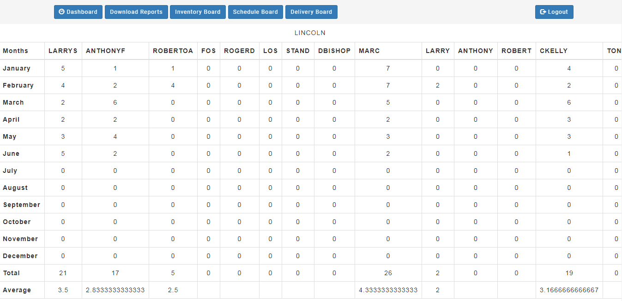Click the Logout arrow icon
The height and width of the screenshot is (301, 622).
543,12
